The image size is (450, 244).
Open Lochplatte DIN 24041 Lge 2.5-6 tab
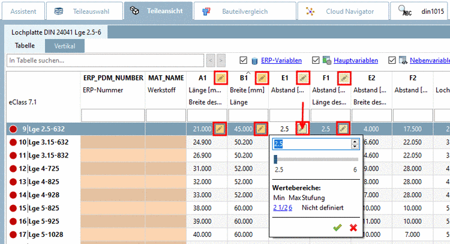56,32
